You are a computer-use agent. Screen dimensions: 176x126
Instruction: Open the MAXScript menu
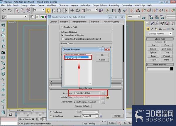[140, 5]
